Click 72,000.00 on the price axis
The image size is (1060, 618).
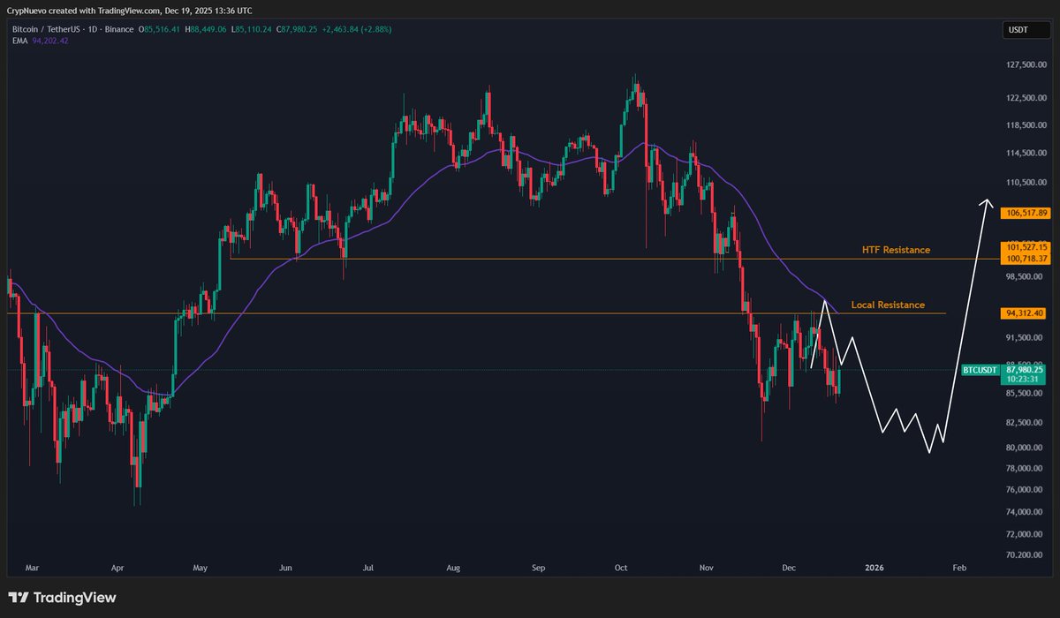pyautogui.click(x=1026, y=534)
